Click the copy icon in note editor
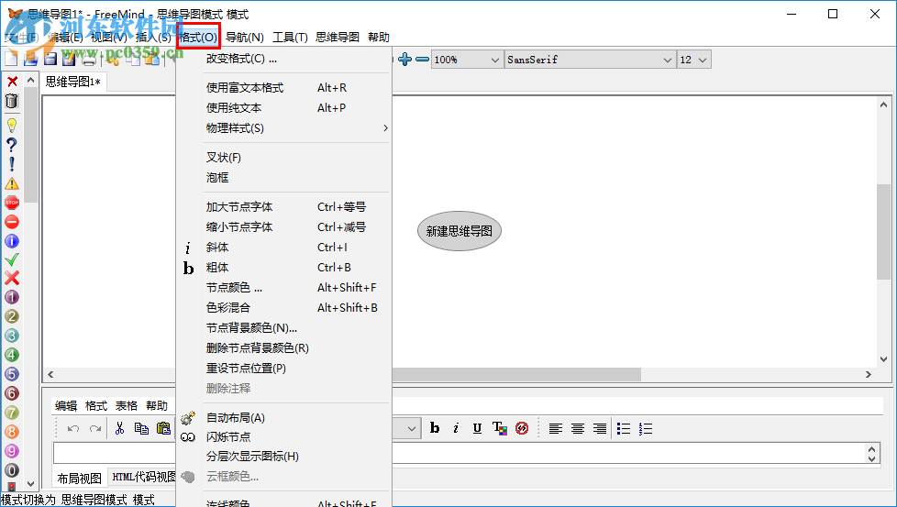This screenshot has width=897, height=507. click(x=141, y=428)
